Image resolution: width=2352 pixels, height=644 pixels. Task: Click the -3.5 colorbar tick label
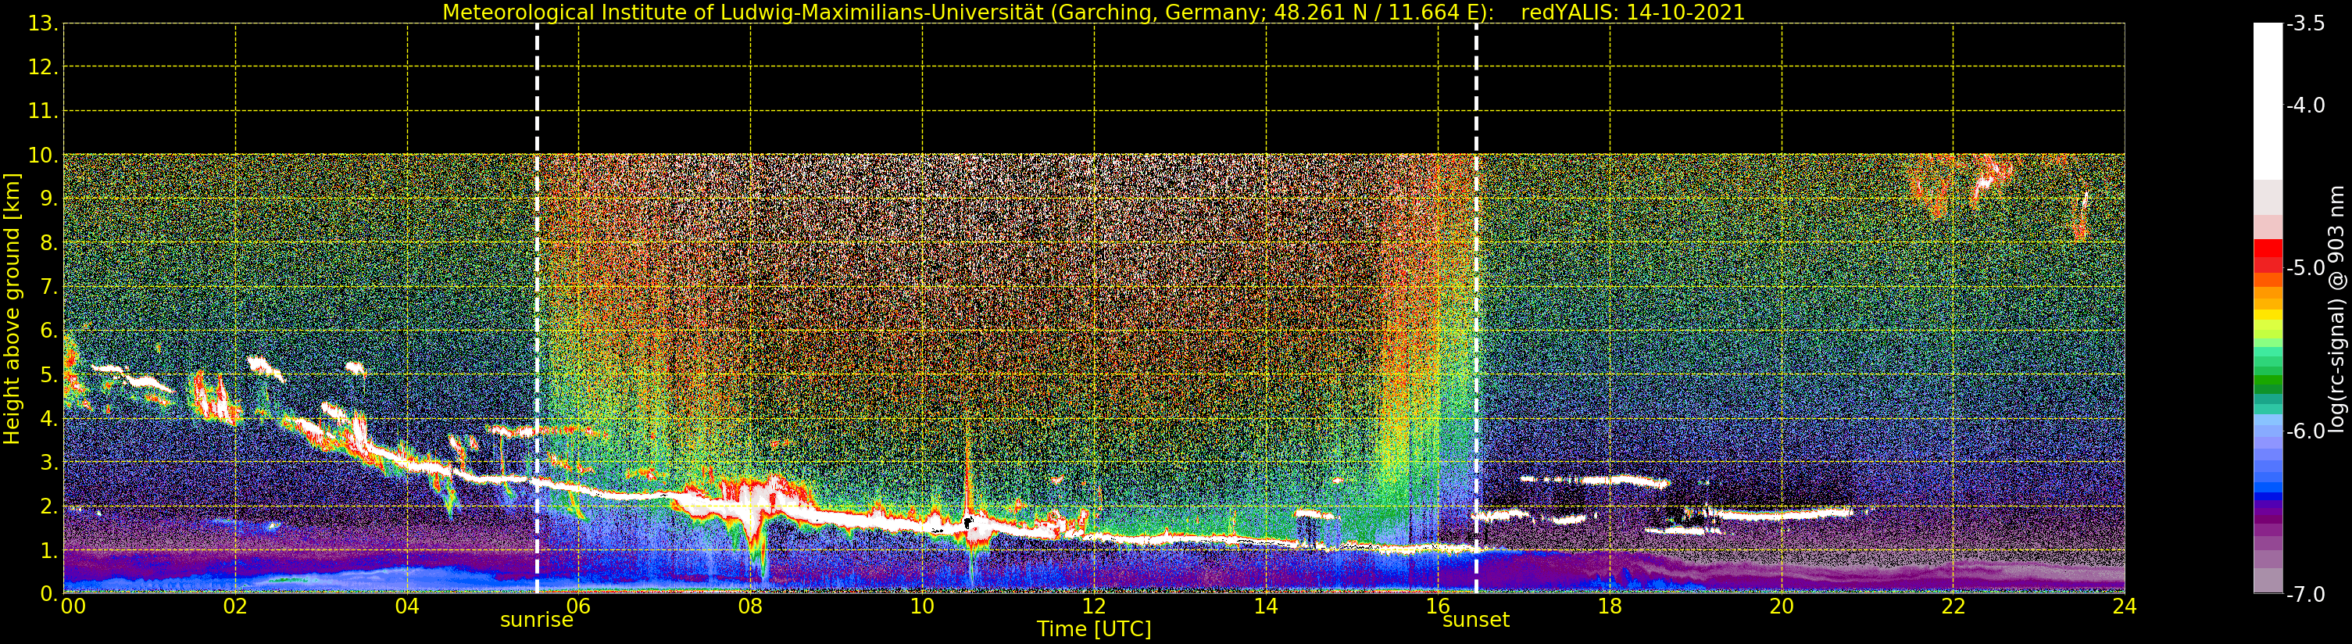2305,23
